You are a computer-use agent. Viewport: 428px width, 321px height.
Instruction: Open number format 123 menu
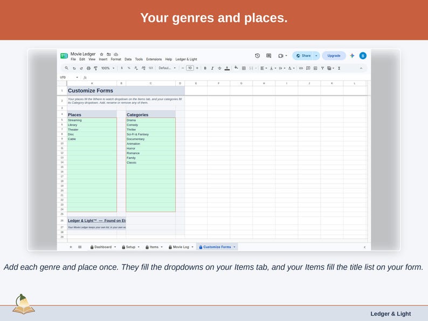[x=151, y=68]
